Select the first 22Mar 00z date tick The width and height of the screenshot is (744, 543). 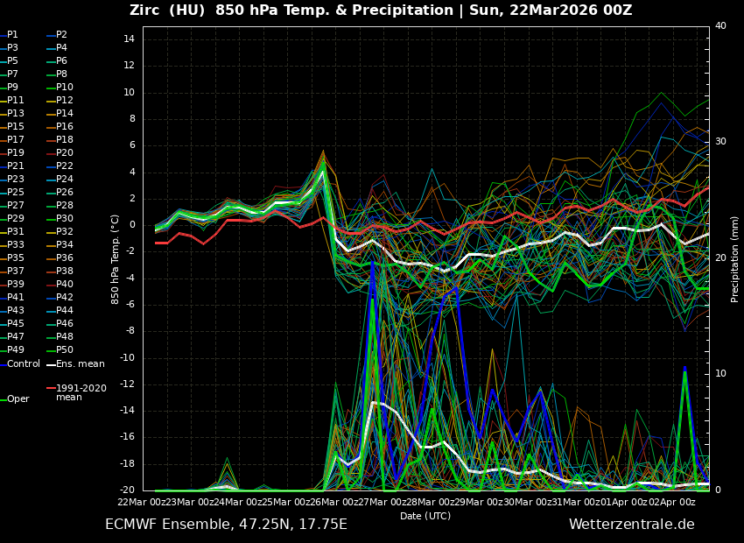[140, 502]
